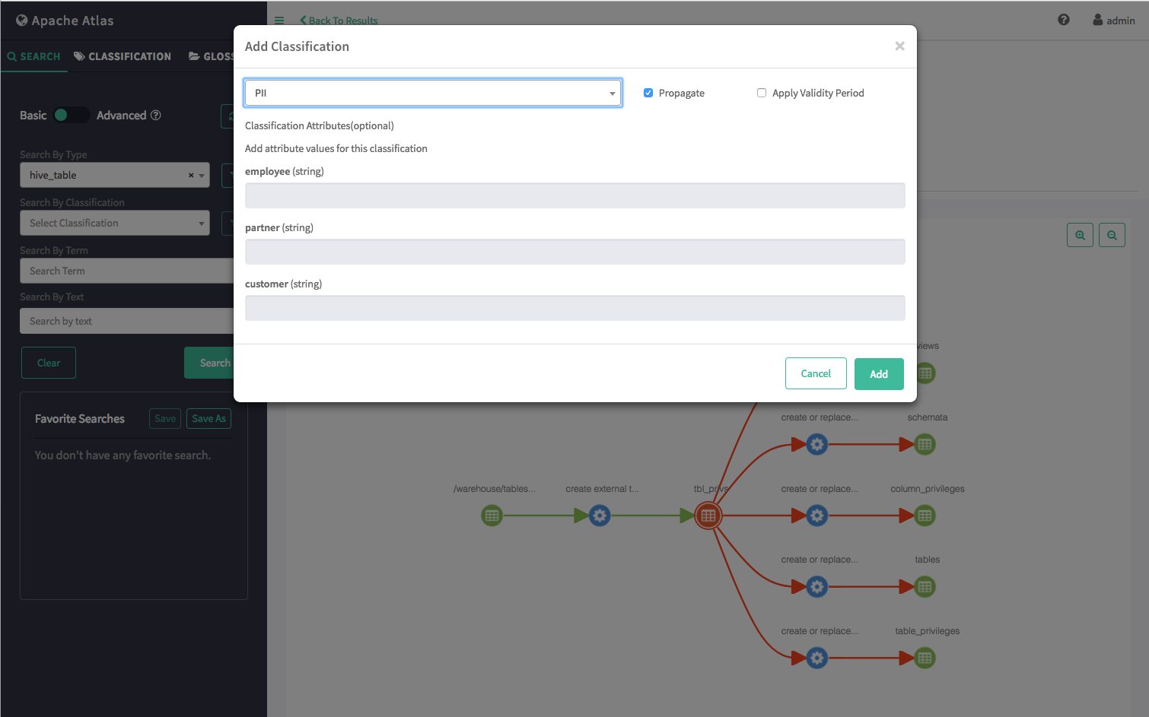Open the Classification tab

tap(123, 56)
